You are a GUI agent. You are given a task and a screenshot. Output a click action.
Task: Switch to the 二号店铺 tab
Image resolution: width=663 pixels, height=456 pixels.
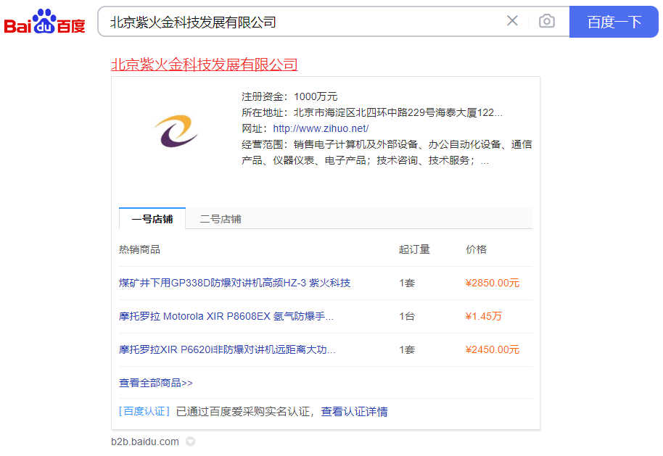[221, 219]
